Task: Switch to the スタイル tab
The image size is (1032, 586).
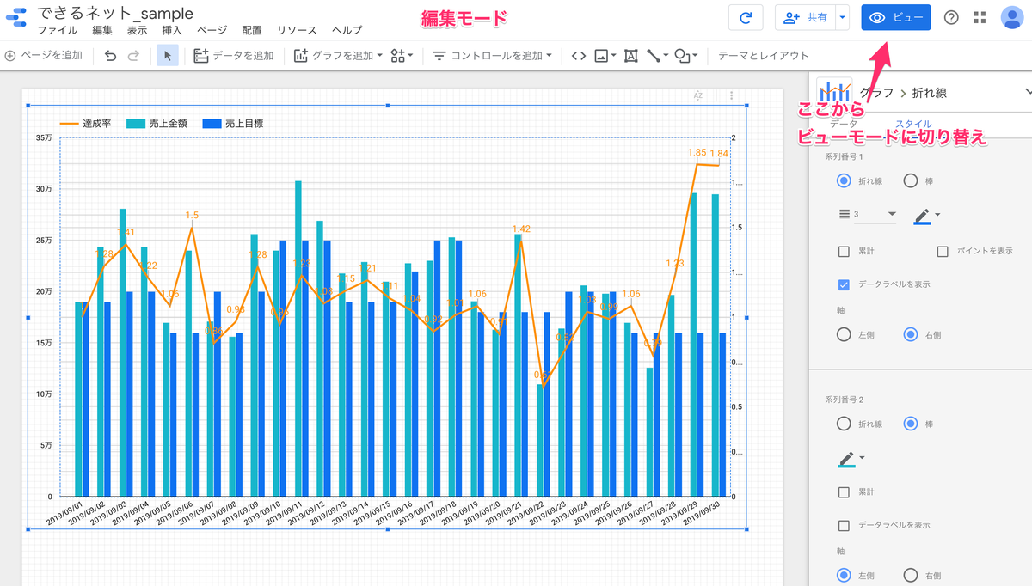Action: tap(913, 124)
